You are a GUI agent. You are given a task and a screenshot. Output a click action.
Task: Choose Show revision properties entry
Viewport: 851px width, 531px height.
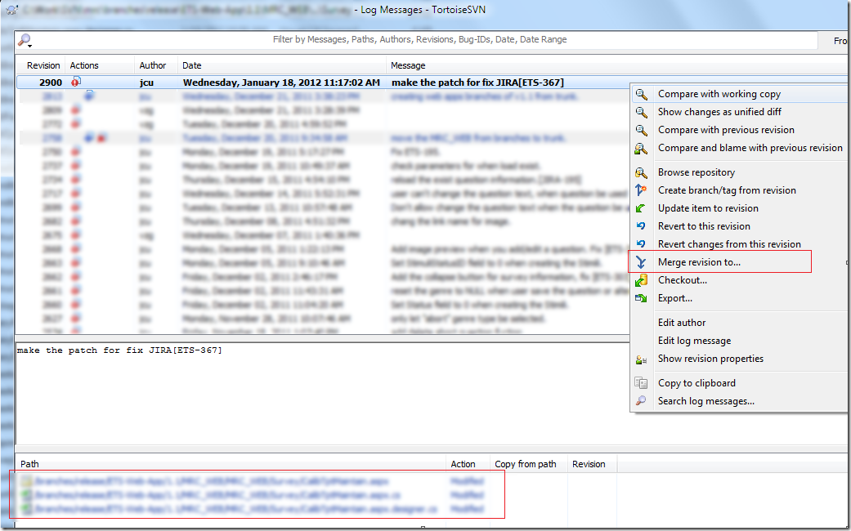tap(710, 358)
